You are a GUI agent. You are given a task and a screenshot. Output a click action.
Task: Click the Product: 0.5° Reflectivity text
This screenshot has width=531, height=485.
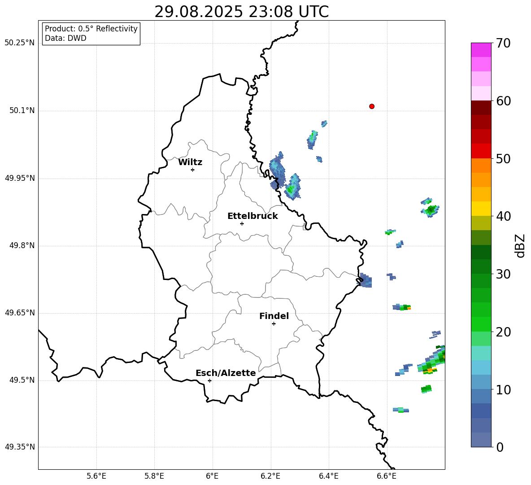[91, 29]
